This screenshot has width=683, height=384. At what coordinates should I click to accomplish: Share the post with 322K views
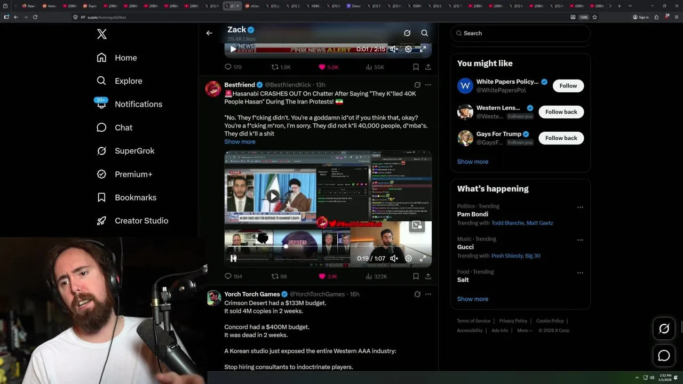[x=428, y=276]
